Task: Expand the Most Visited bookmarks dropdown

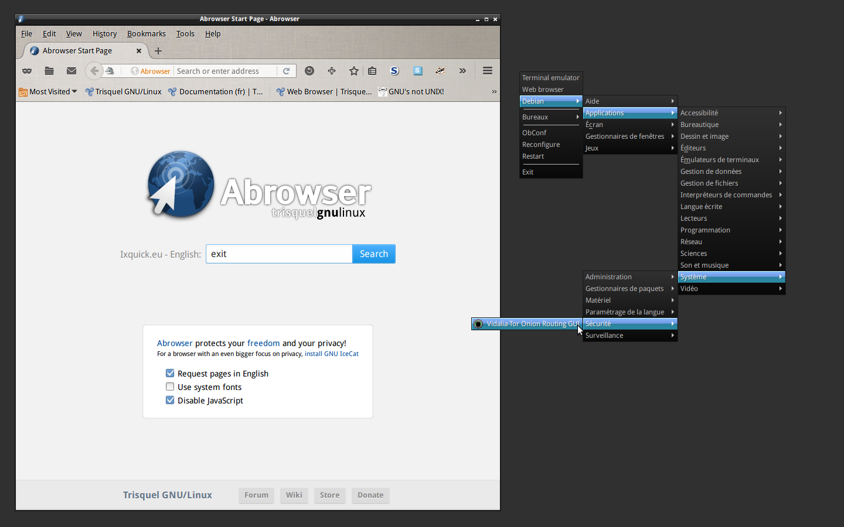Action: 48,91
